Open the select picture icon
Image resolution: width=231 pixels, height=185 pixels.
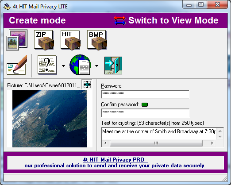pos(17,40)
